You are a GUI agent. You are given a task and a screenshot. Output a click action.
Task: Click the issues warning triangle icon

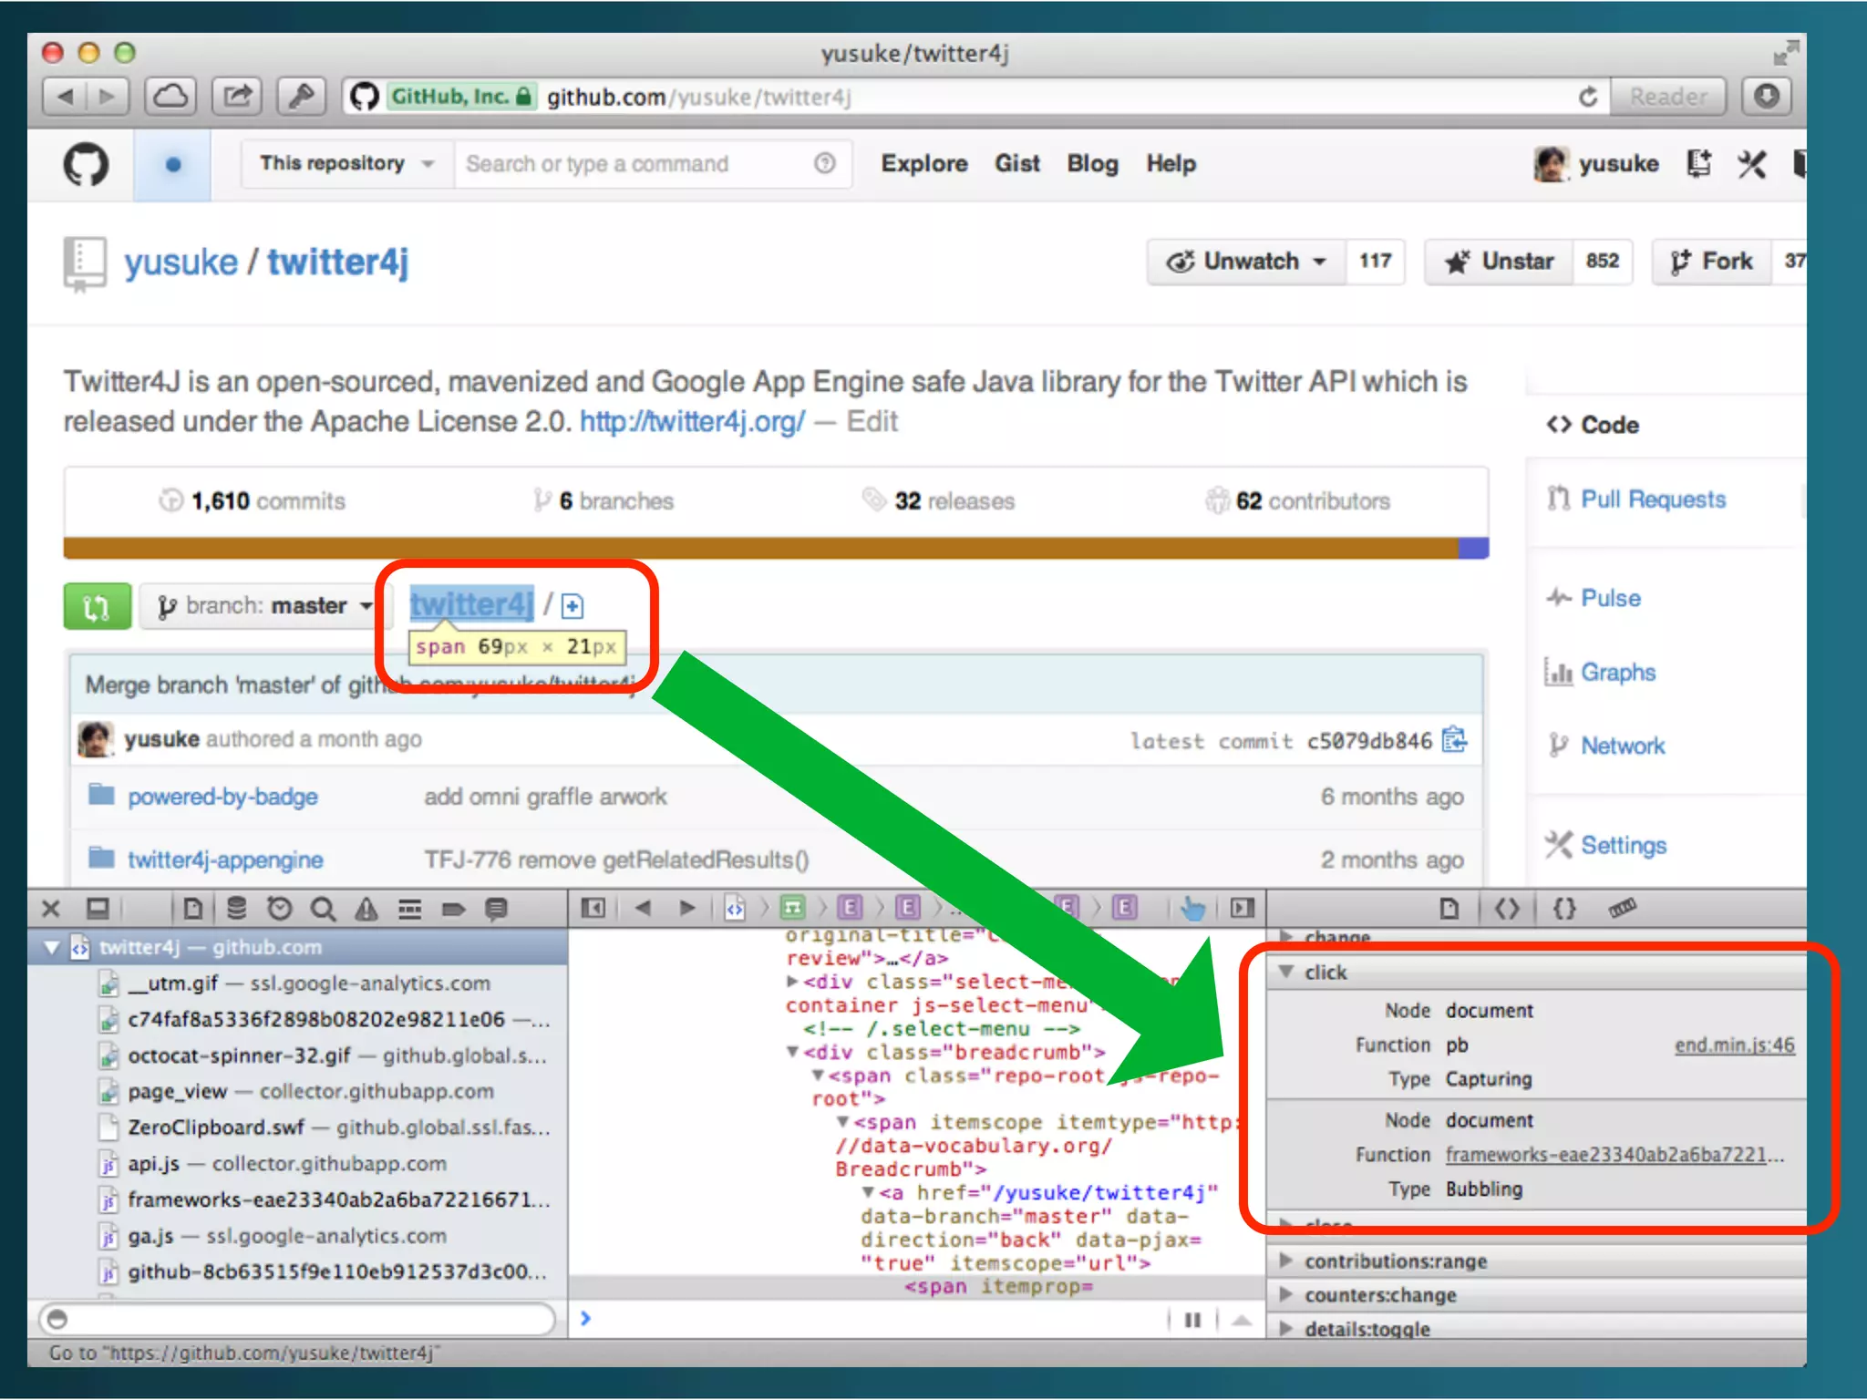(x=366, y=909)
